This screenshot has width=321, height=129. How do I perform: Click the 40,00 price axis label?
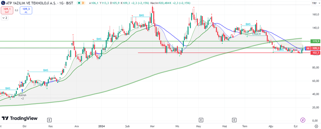pos(315,94)
